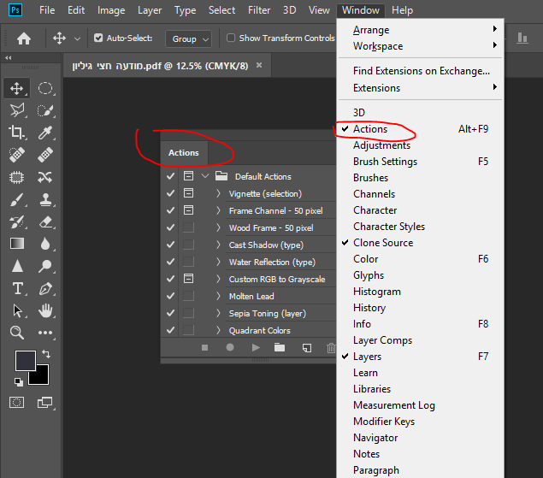
Task: Select the Eraser tool
Action: pyautogui.click(x=45, y=221)
